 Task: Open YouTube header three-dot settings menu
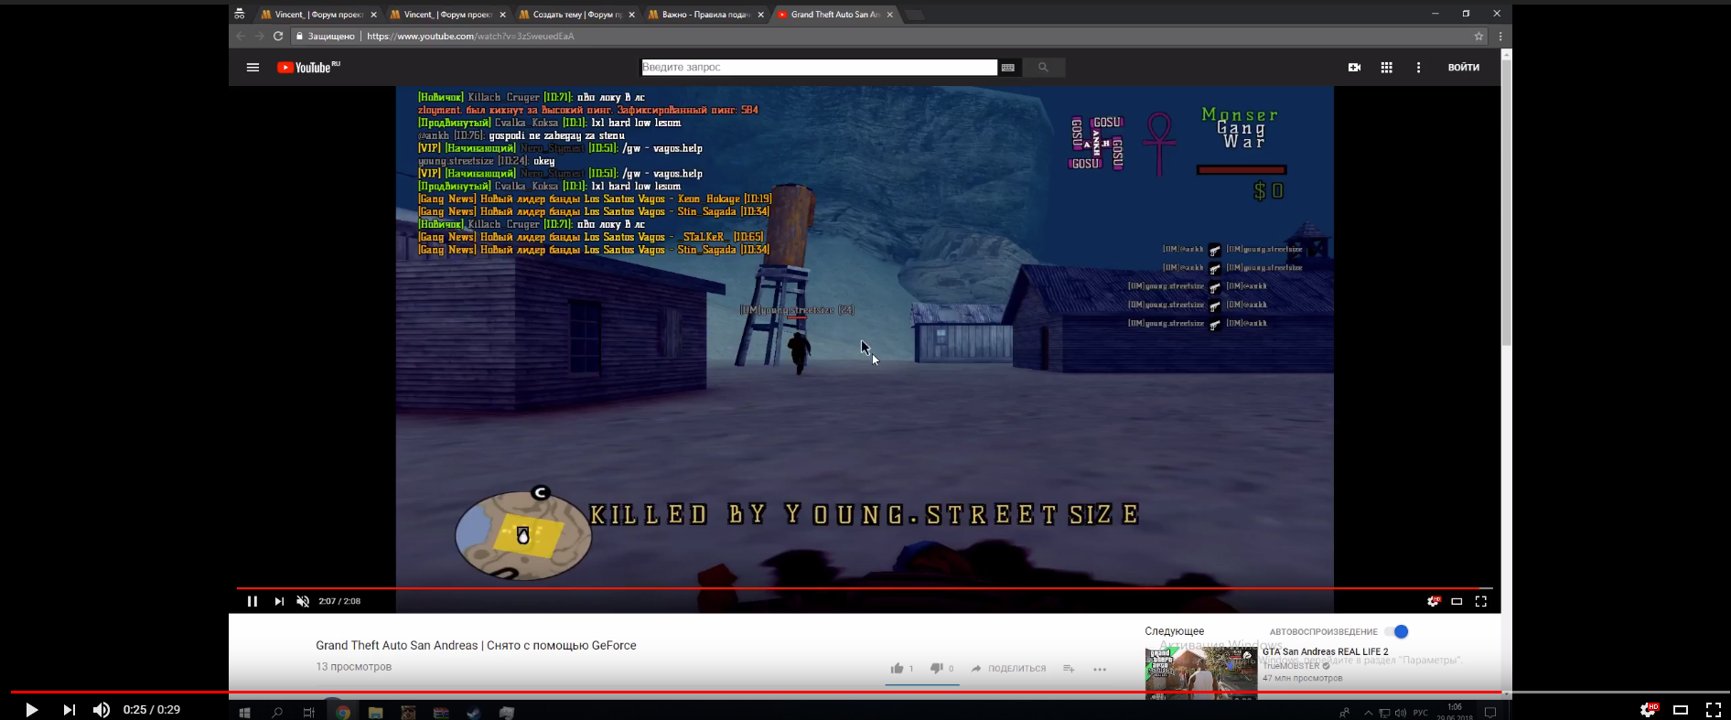point(1419,67)
